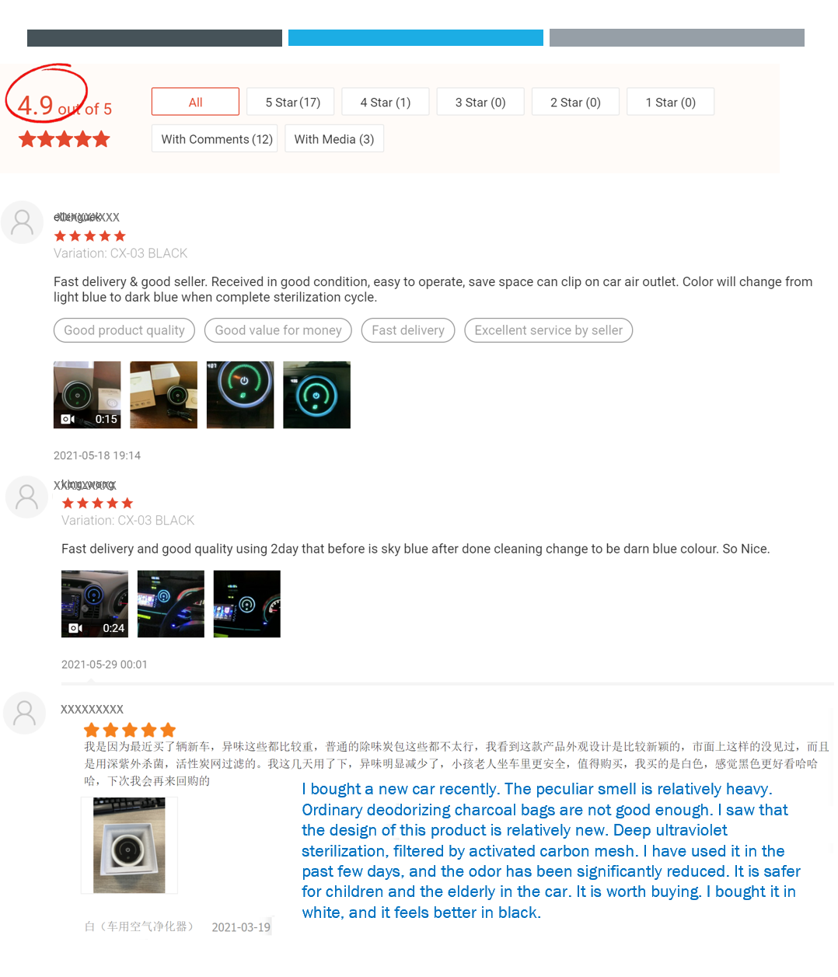This screenshot has height=977, width=838.
Task: Click the Fast delivery tag
Action: (408, 330)
